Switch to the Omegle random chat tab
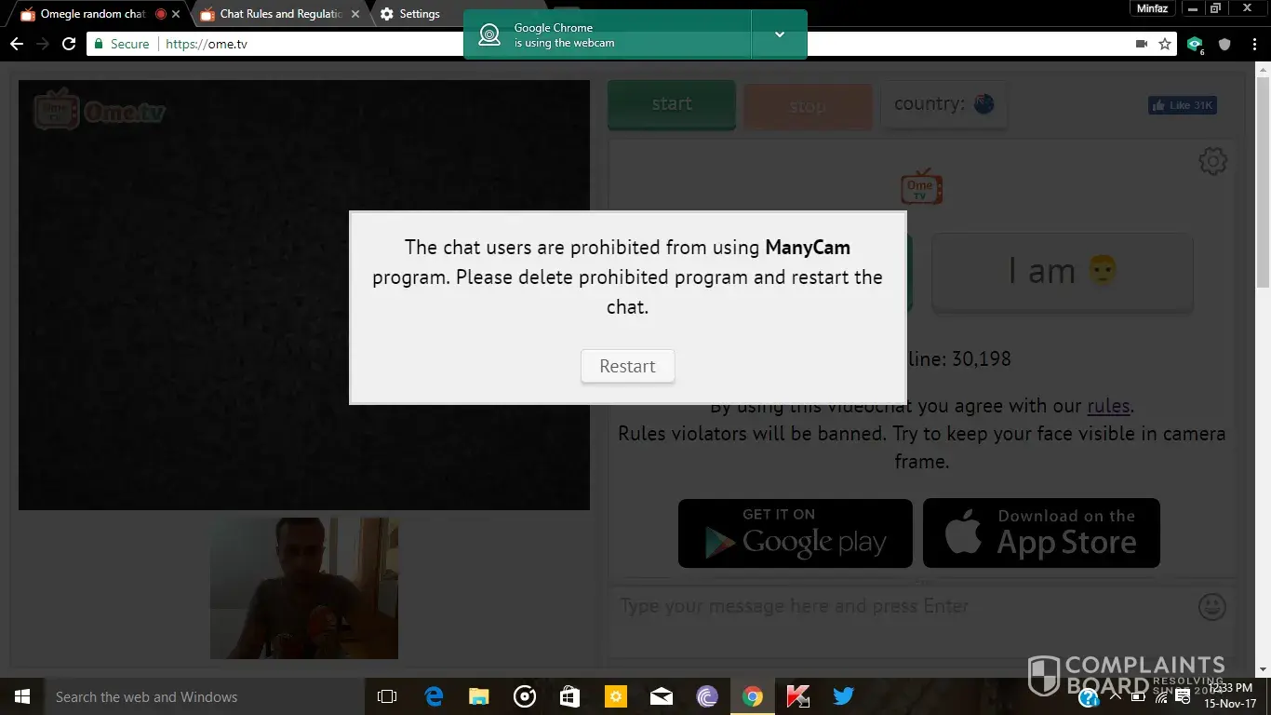This screenshot has width=1271, height=715. point(93,14)
